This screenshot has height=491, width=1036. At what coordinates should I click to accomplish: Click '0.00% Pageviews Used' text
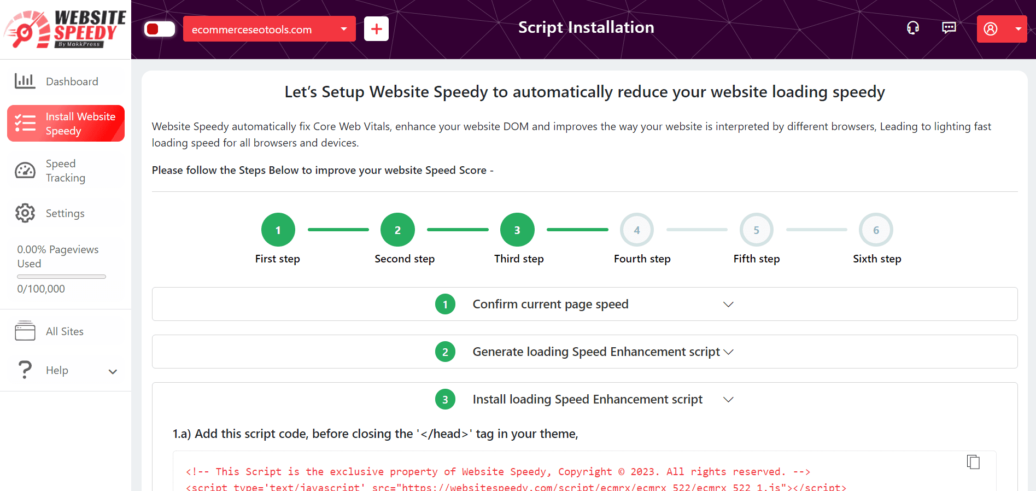pyautogui.click(x=57, y=256)
